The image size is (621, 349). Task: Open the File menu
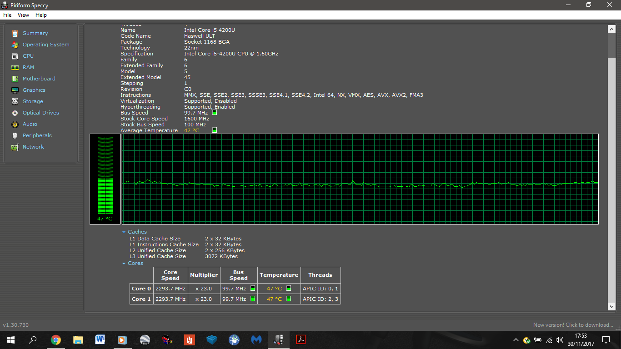pos(7,15)
